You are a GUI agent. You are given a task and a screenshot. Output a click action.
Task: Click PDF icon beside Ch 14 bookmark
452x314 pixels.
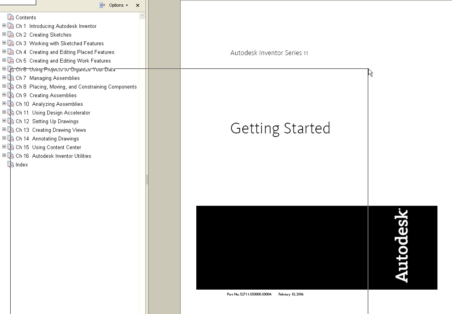coord(11,139)
